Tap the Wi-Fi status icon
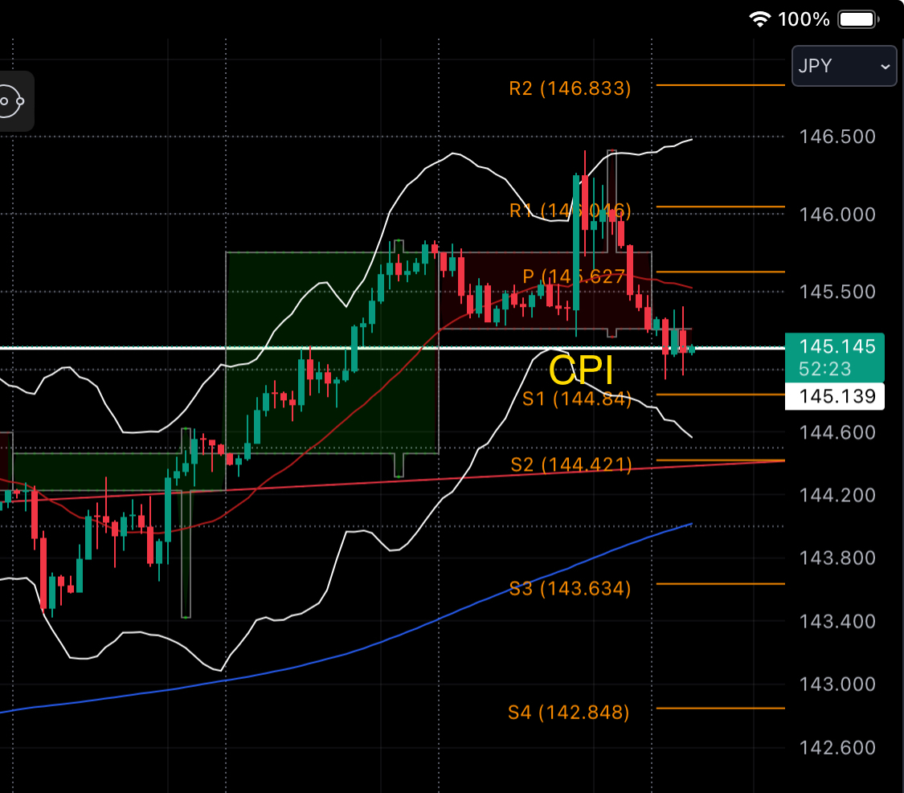This screenshot has width=904, height=793. [x=759, y=19]
